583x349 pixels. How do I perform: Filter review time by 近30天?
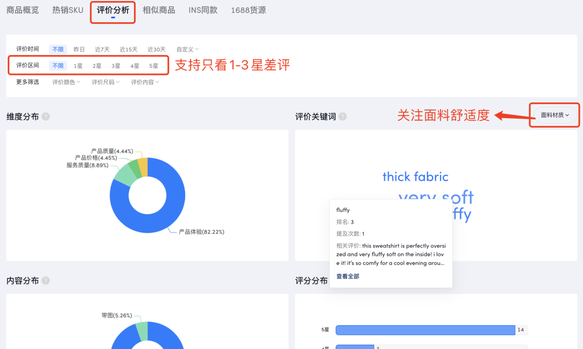(157, 49)
